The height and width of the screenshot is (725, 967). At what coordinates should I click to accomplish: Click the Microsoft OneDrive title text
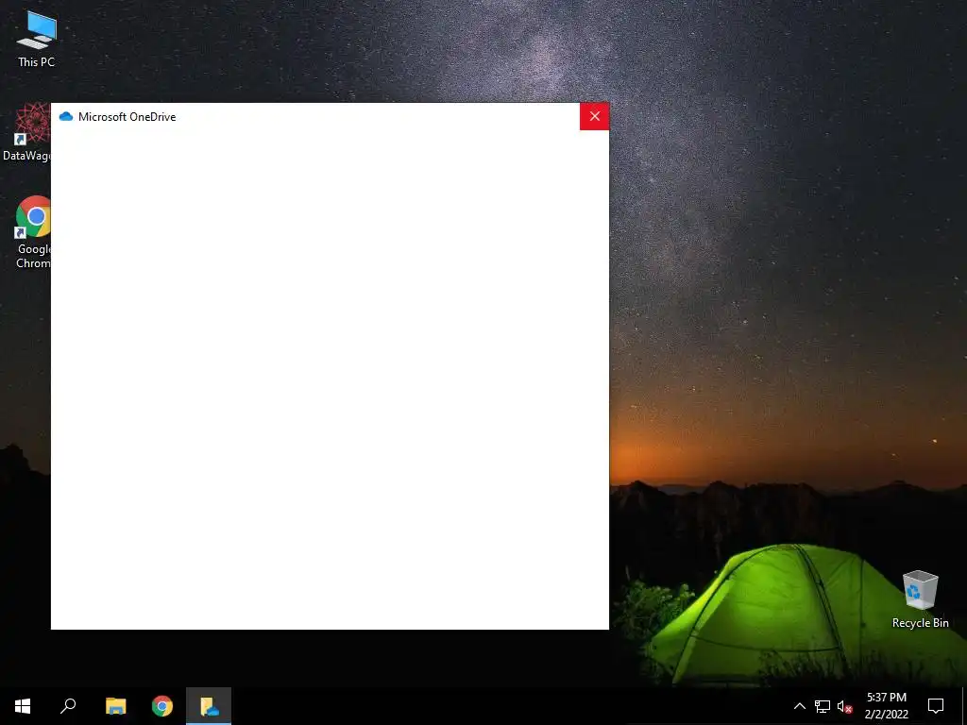coord(127,117)
